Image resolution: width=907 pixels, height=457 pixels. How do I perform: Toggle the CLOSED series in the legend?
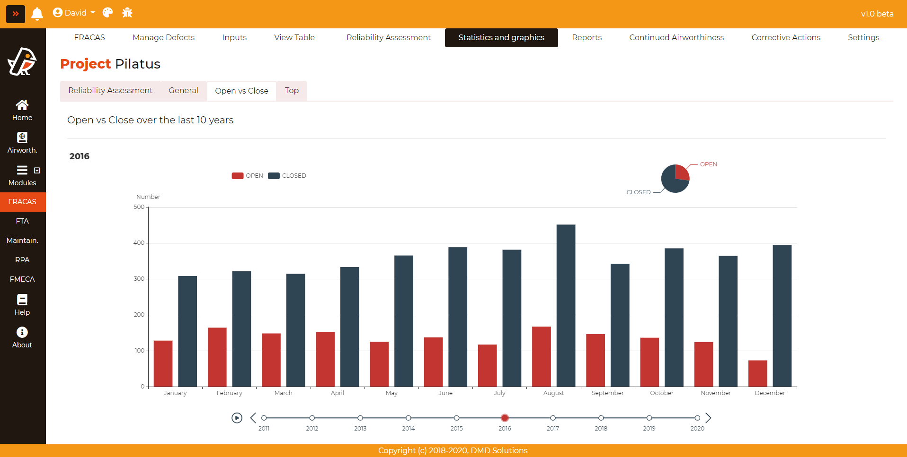pyautogui.click(x=287, y=176)
